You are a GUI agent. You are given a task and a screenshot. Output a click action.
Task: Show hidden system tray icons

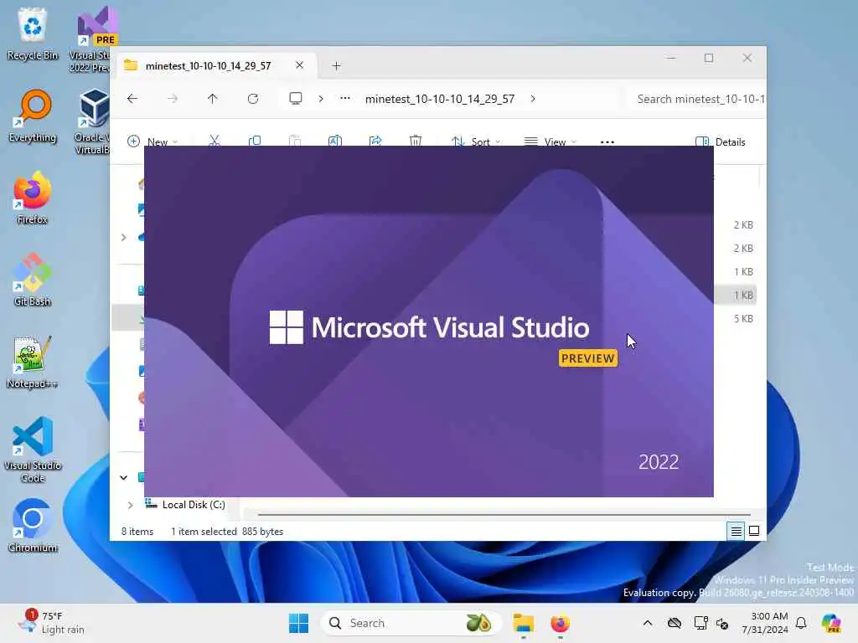coord(648,623)
